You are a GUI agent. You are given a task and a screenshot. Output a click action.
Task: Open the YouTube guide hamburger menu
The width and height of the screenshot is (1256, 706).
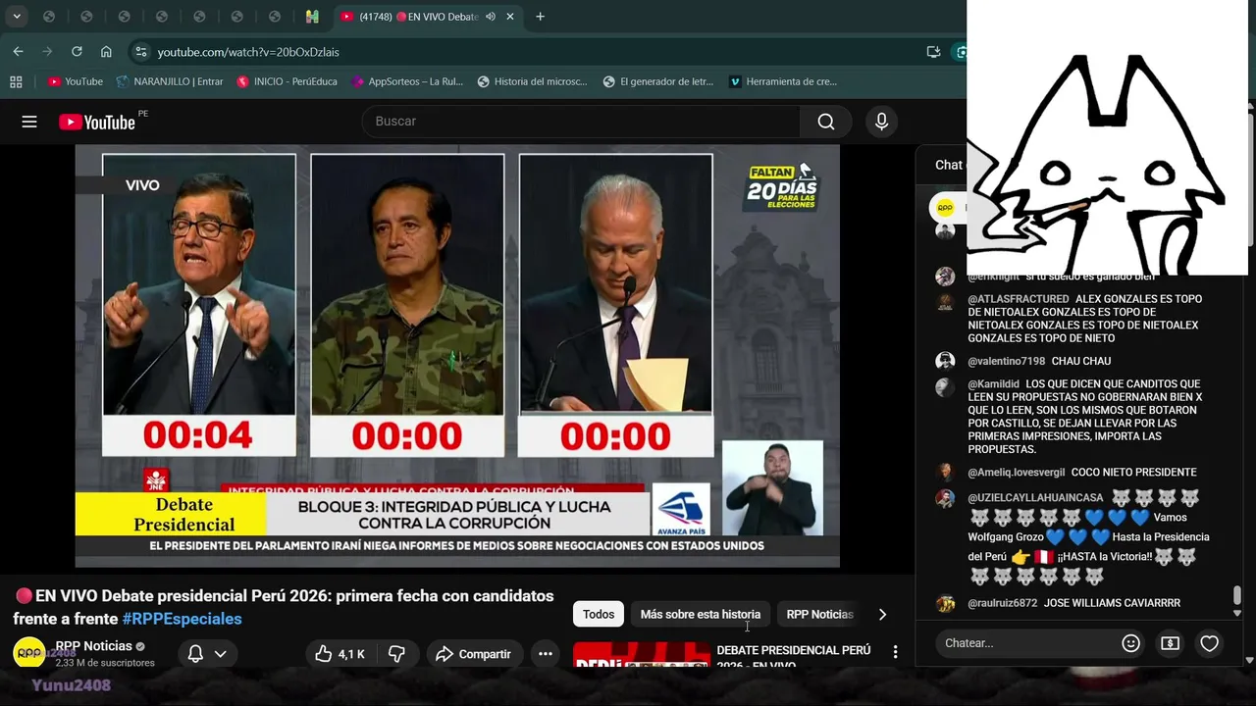click(29, 122)
